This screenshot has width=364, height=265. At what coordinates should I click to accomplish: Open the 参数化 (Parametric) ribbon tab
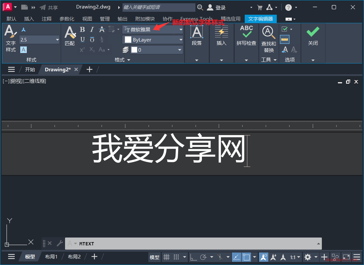click(x=67, y=19)
